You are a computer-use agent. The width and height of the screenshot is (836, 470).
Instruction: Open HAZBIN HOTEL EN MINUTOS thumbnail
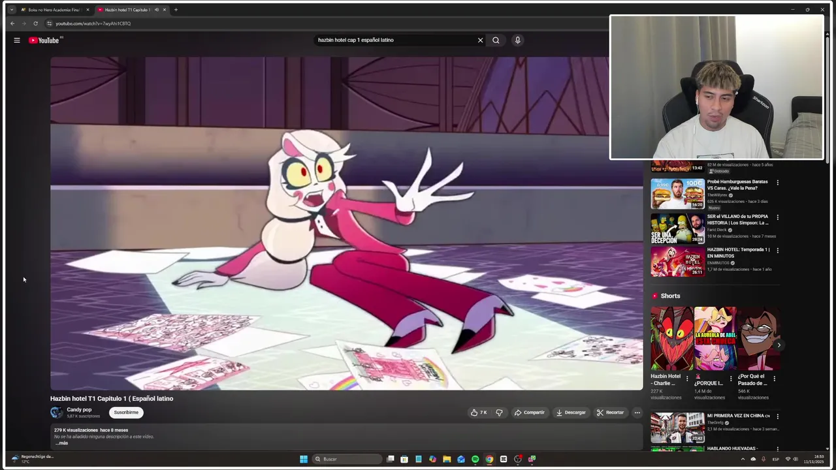coord(677,261)
